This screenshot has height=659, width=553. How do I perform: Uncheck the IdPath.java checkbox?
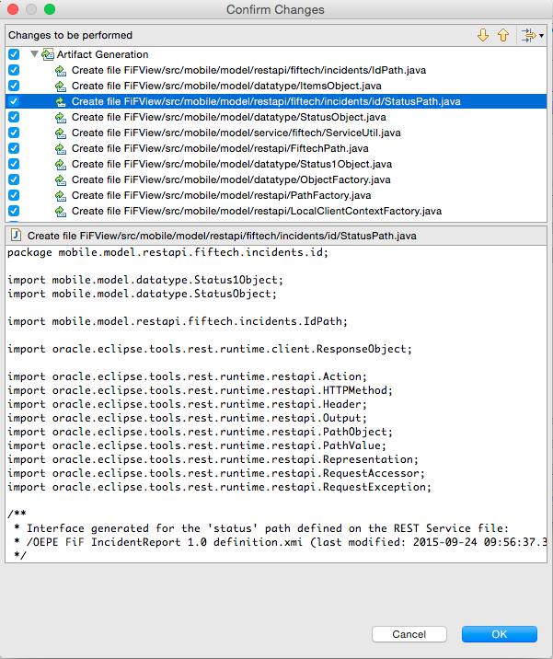(14, 70)
